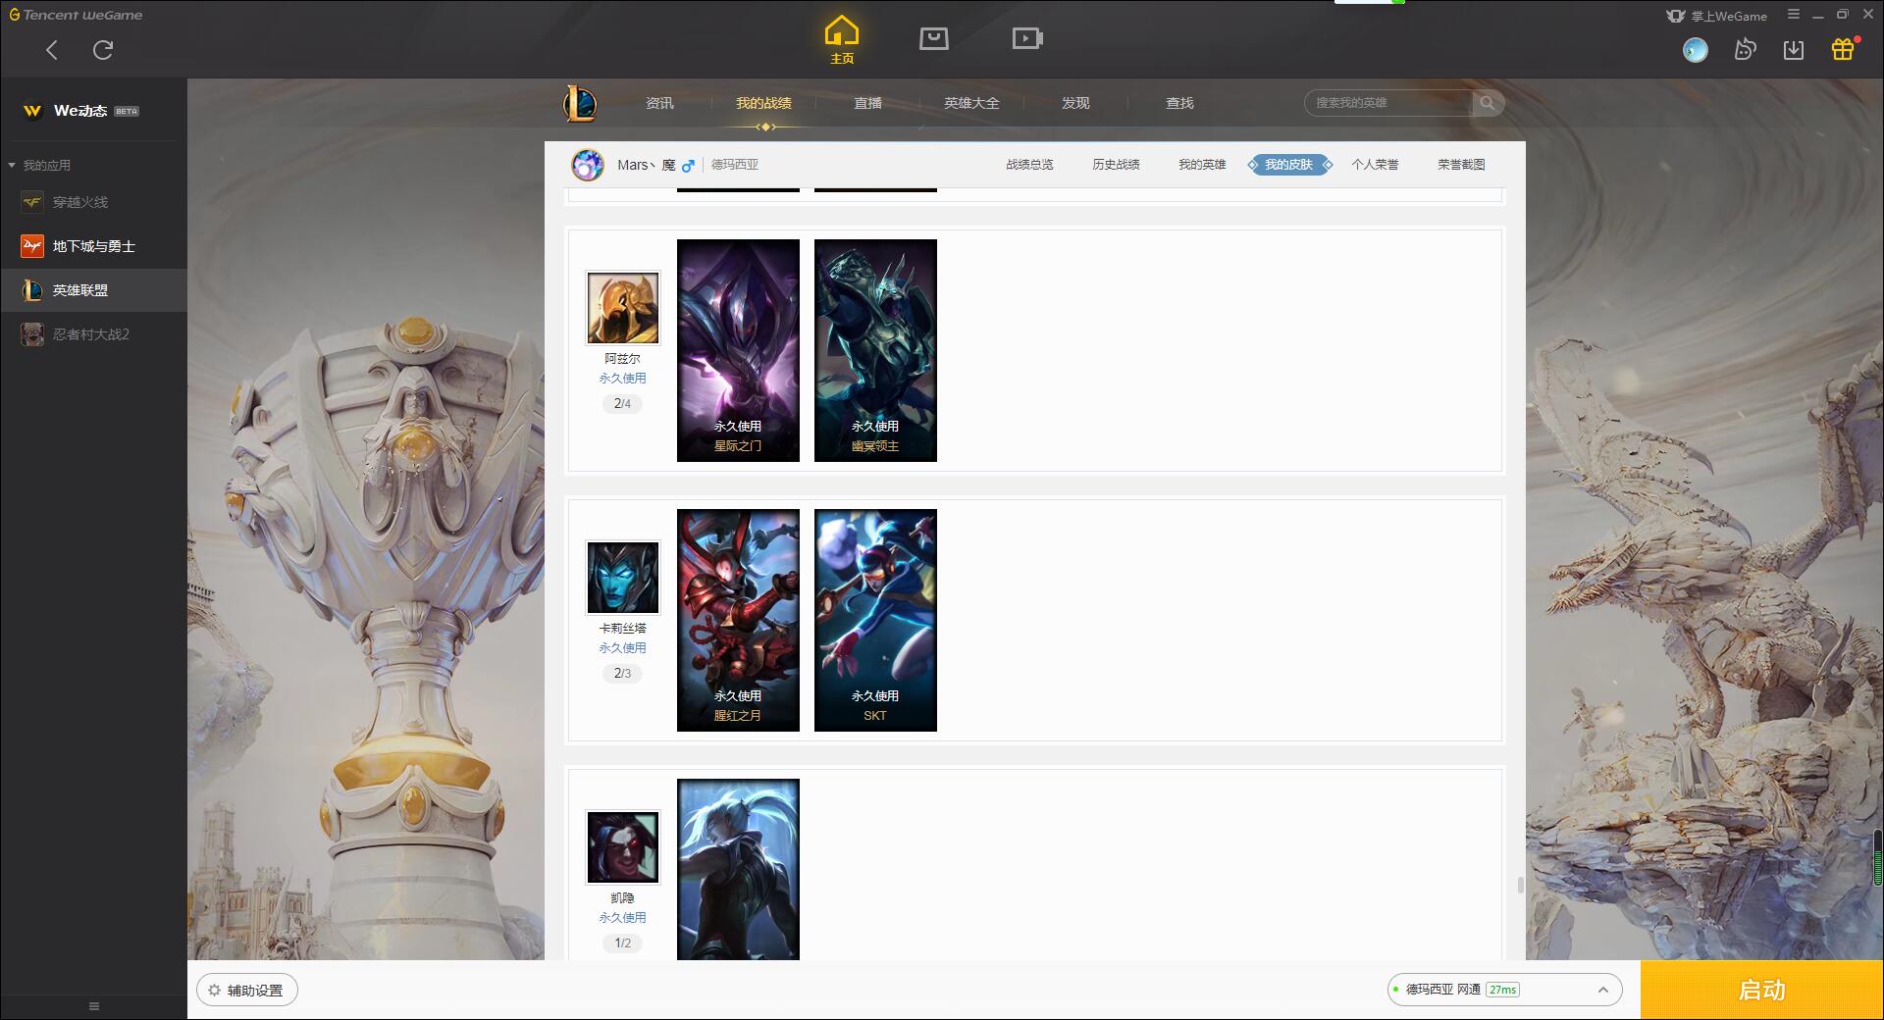Screen dimensions: 1884x1020
Task: Click the hero search input field
Action: point(1388,103)
